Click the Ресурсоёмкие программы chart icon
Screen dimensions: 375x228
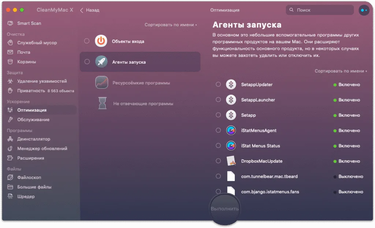pyautogui.click(x=102, y=82)
